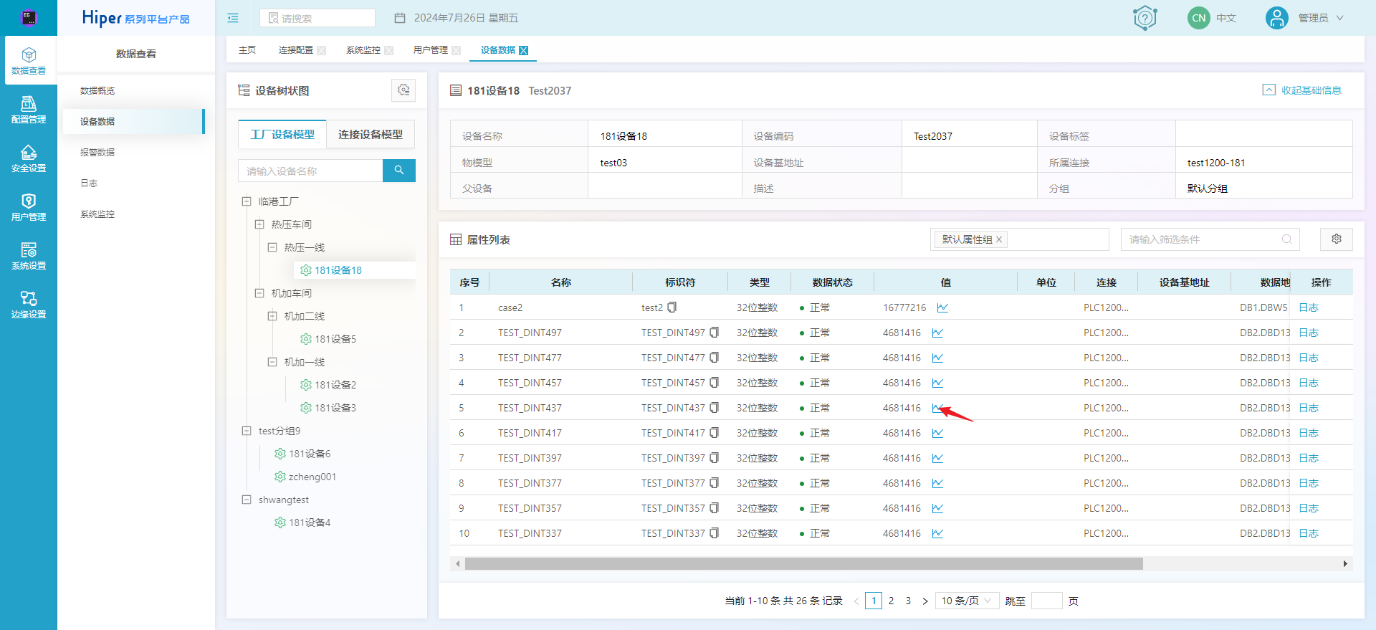Switch to the 主页 tab
Screen dimensions: 1376x630
click(x=247, y=50)
